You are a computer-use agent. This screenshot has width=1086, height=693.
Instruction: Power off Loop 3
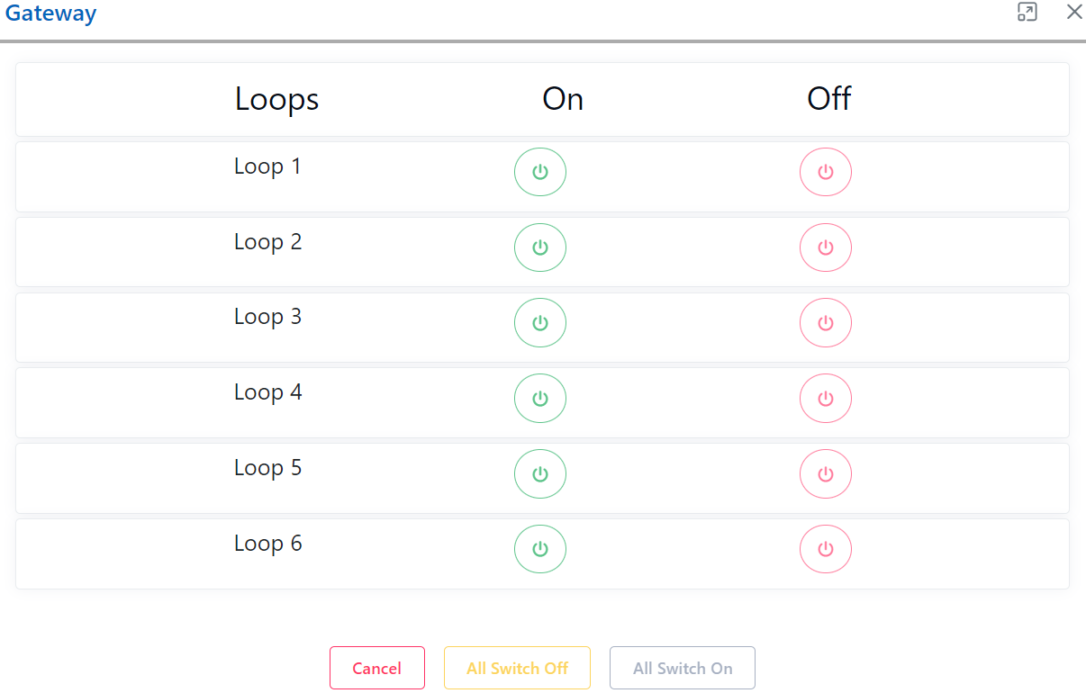point(826,322)
